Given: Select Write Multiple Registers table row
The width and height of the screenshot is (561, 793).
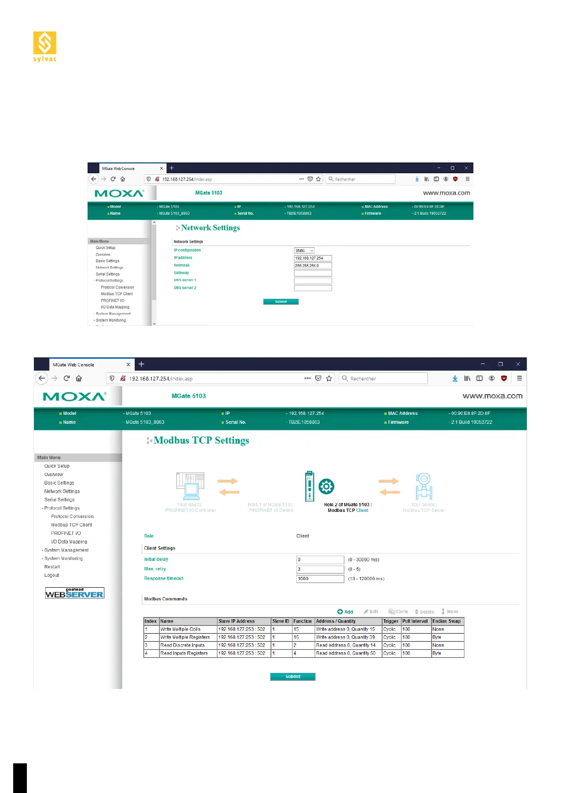Looking at the screenshot, I should click(x=304, y=638).
